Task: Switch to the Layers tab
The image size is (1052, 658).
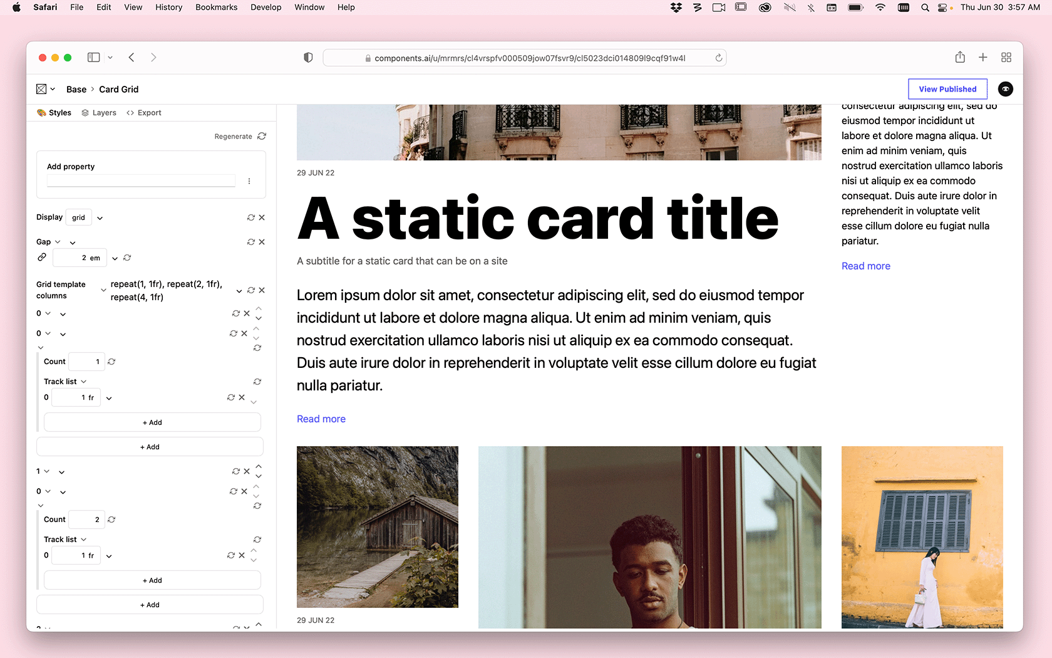Action: (99, 113)
